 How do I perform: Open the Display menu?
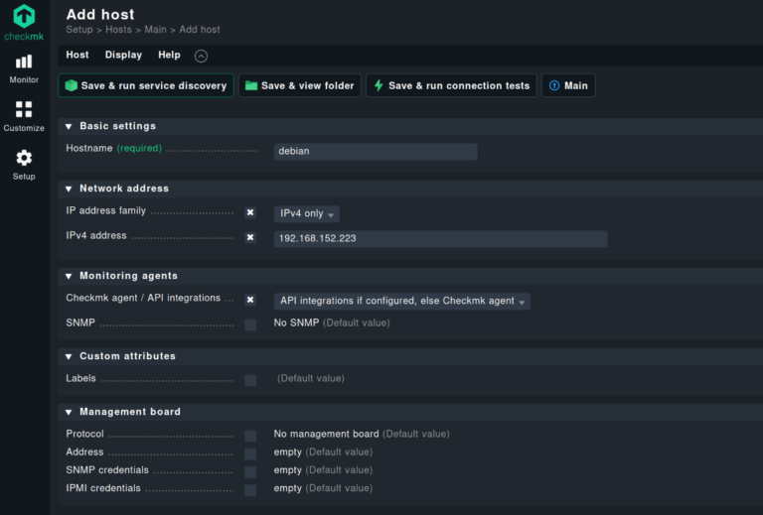123,56
